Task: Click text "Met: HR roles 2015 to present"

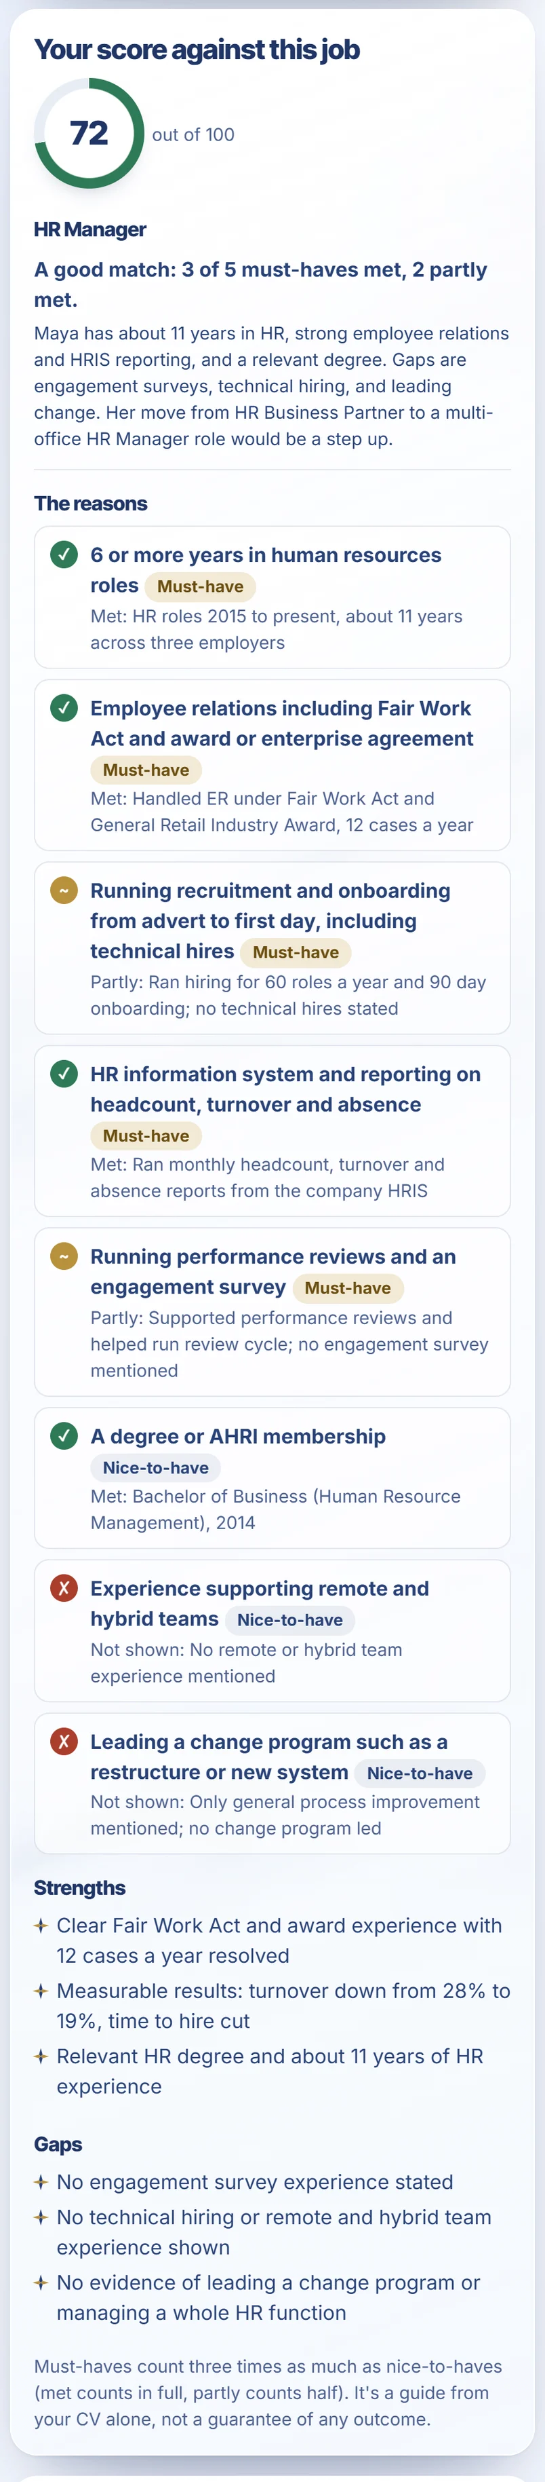Action: pos(277,629)
